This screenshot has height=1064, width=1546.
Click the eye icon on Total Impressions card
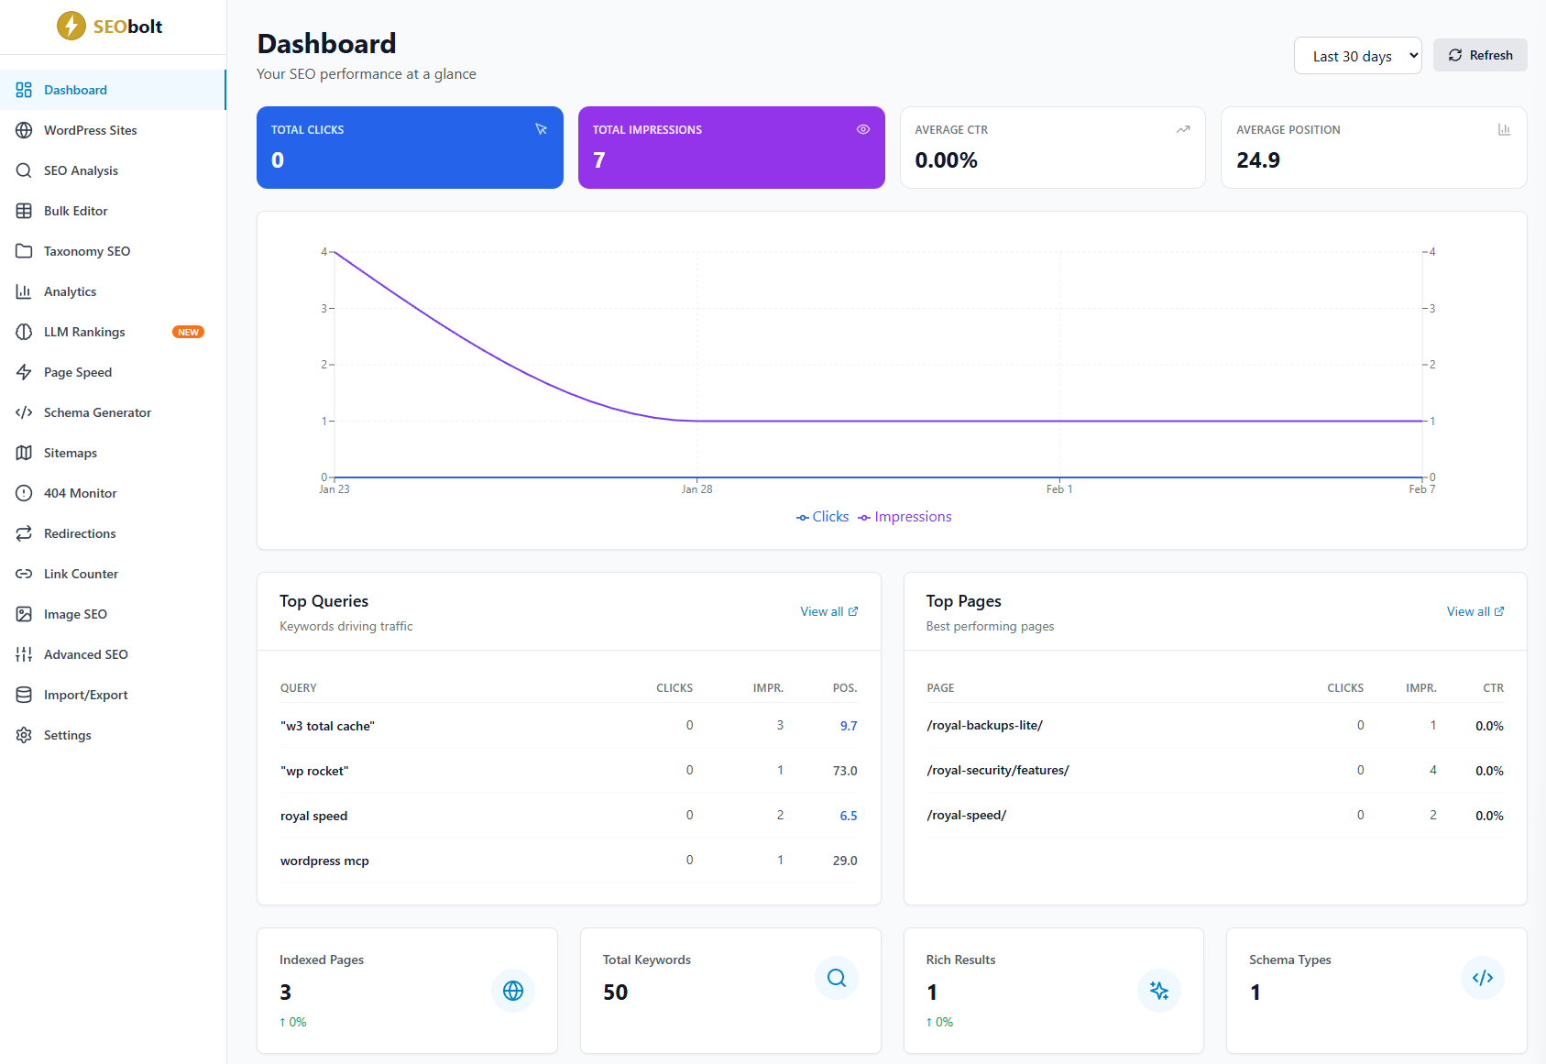tap(862, 129)
